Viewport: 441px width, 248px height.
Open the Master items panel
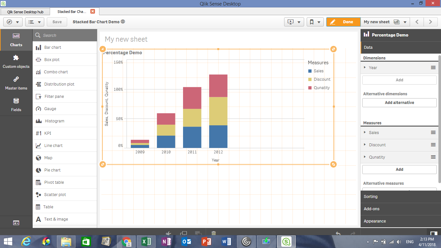(16, 83)
